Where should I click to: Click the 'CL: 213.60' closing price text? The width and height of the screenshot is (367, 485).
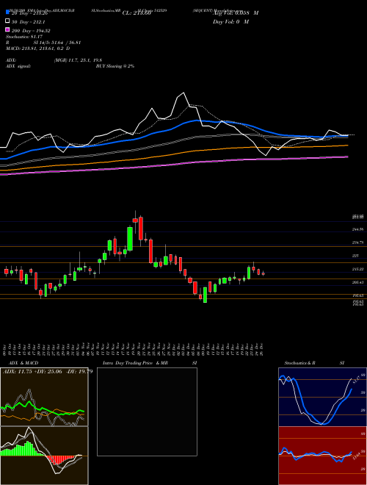pyautogui.click(x=137, y=13)
